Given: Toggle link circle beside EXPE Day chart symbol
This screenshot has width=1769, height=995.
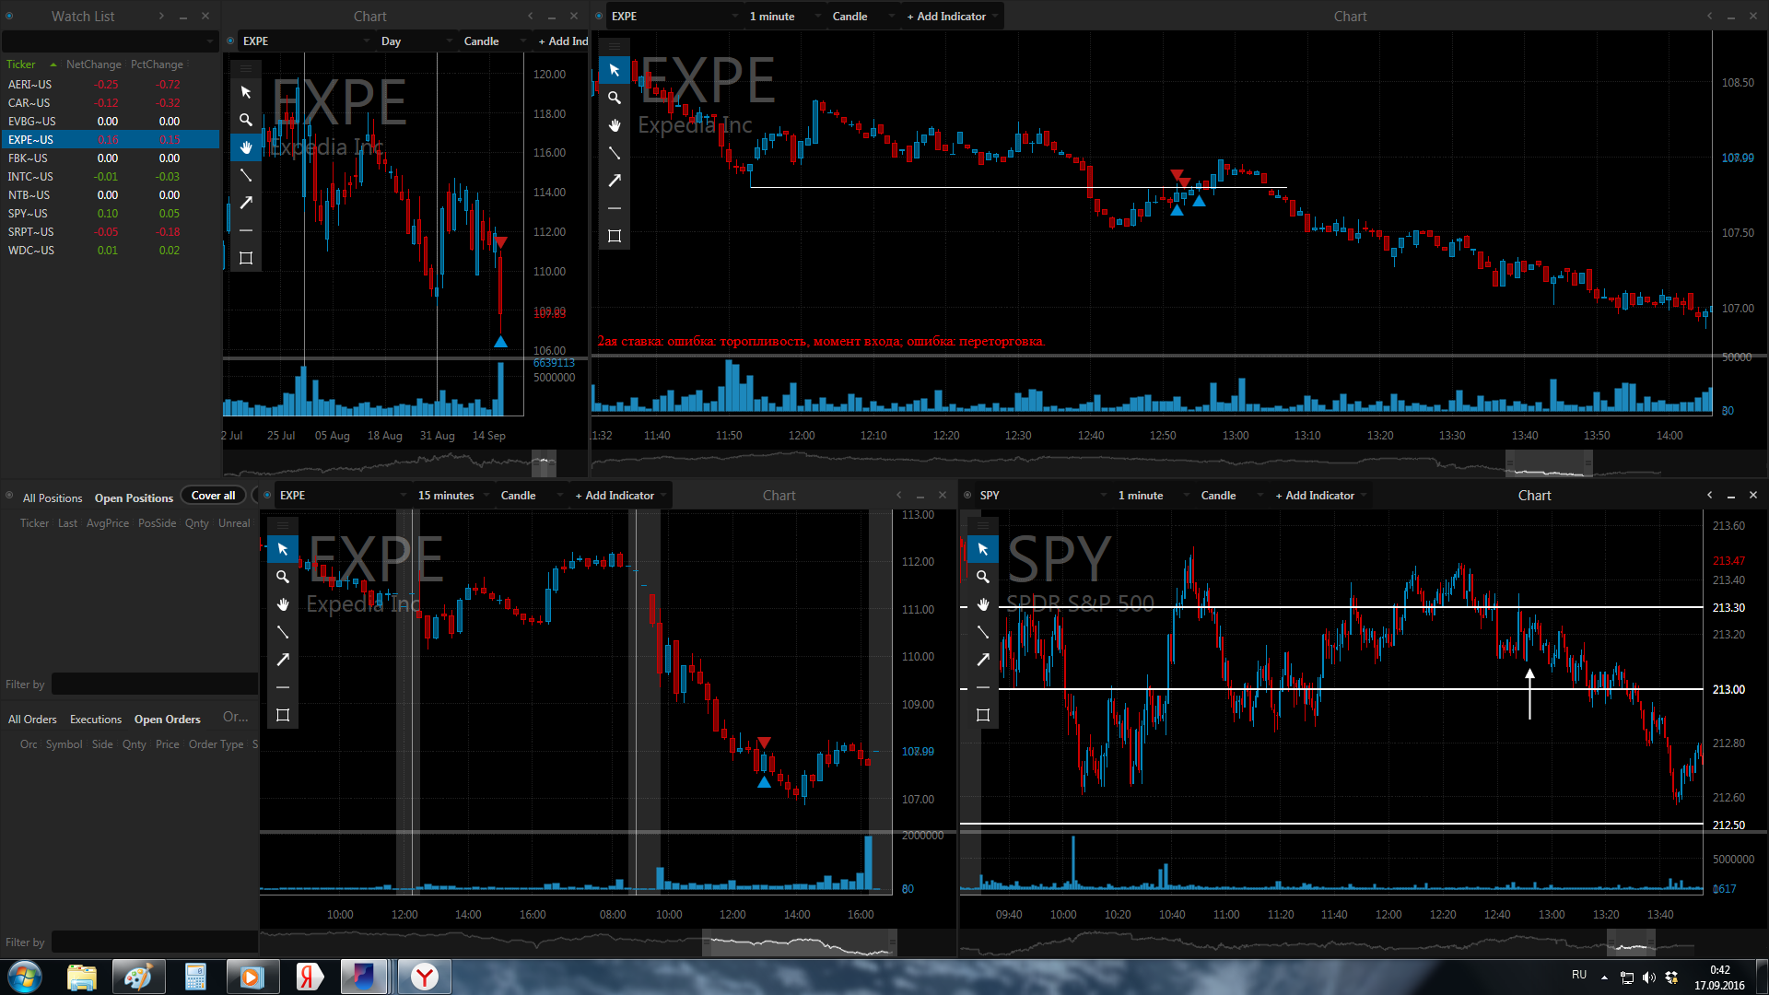Looking at the screenshot, I should 230,41.
